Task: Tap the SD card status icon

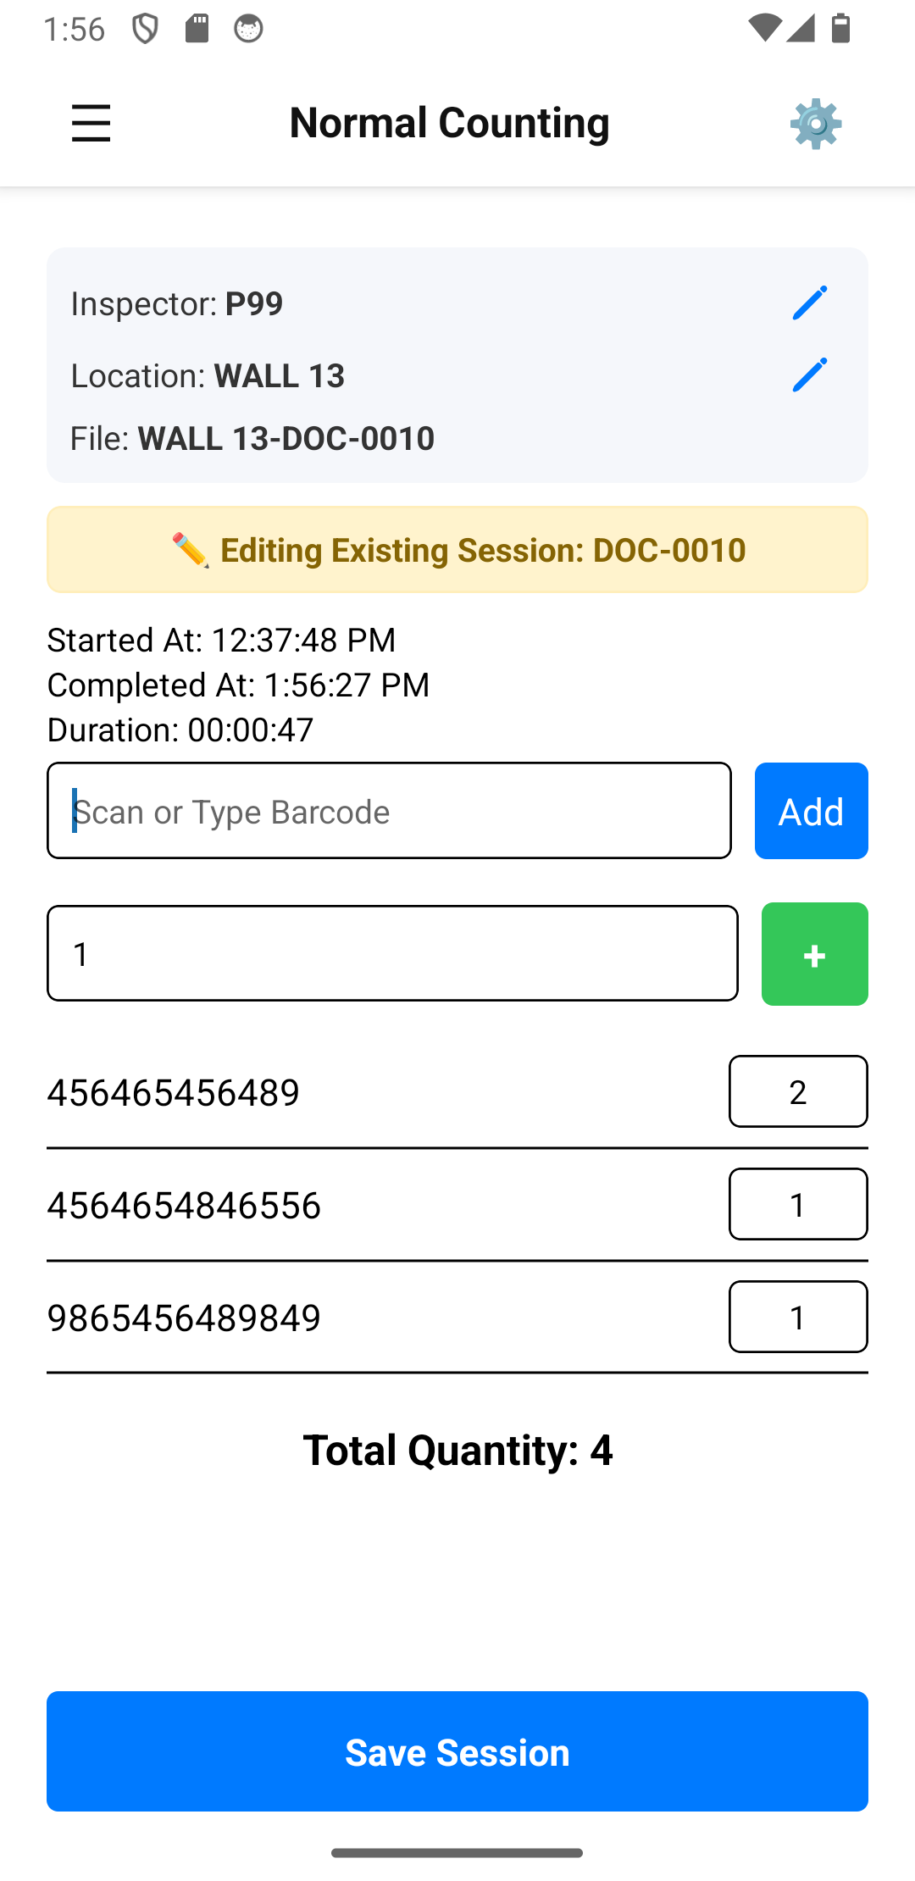Action: click(197, 29)
